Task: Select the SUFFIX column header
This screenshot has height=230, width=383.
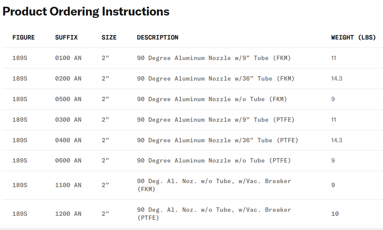Action: (66, 37)
